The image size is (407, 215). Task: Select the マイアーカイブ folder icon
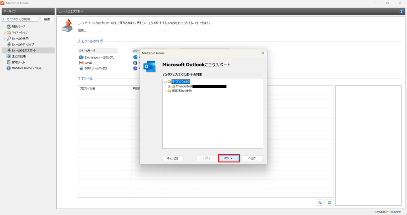[9, 32]
